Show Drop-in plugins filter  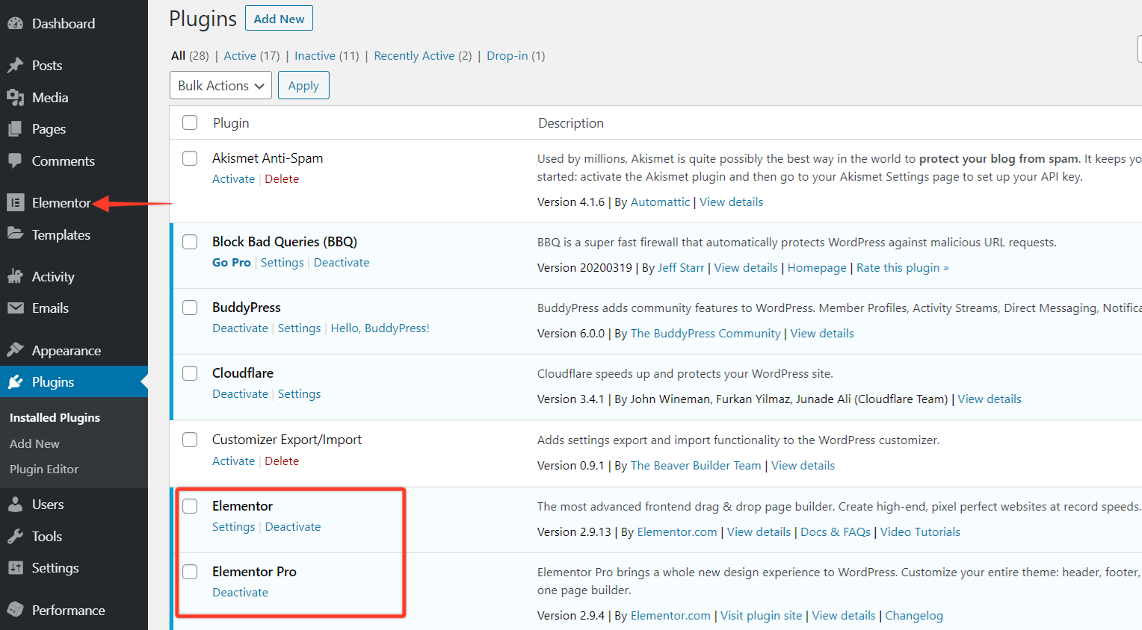click(516, 55)
